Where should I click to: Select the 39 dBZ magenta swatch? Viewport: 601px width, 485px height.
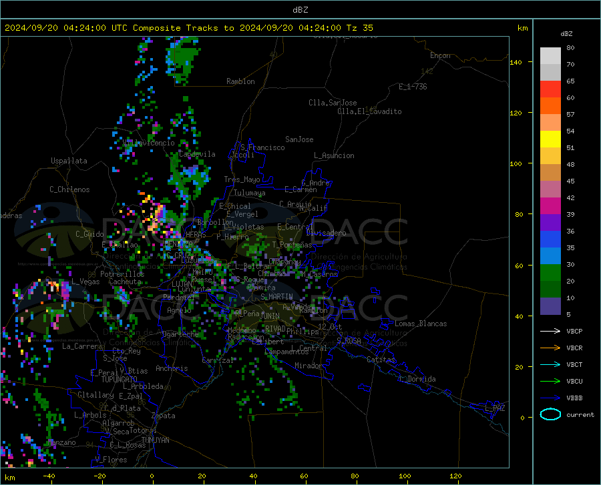pos(550,206)
